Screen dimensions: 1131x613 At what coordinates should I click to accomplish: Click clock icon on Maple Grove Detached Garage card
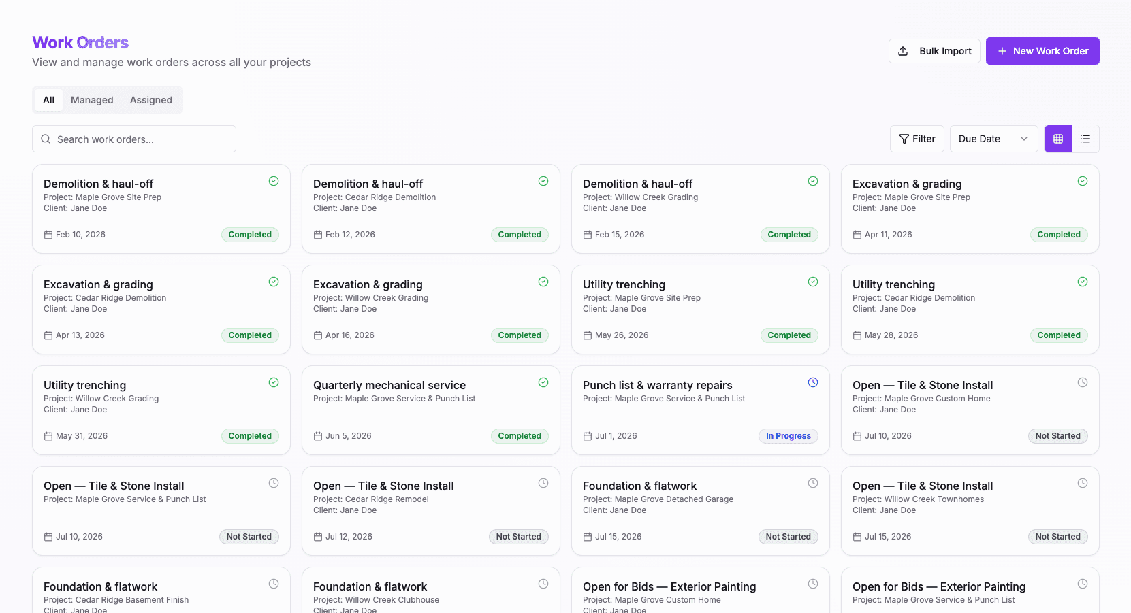(813, 483)
